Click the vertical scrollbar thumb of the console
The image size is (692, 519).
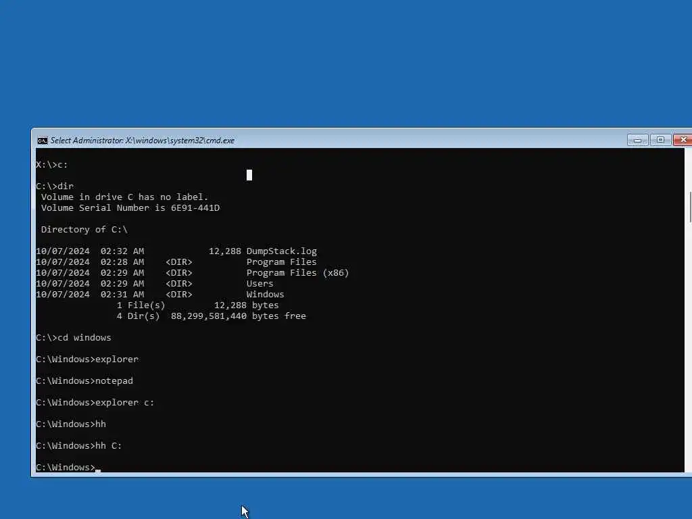point(690,207)
